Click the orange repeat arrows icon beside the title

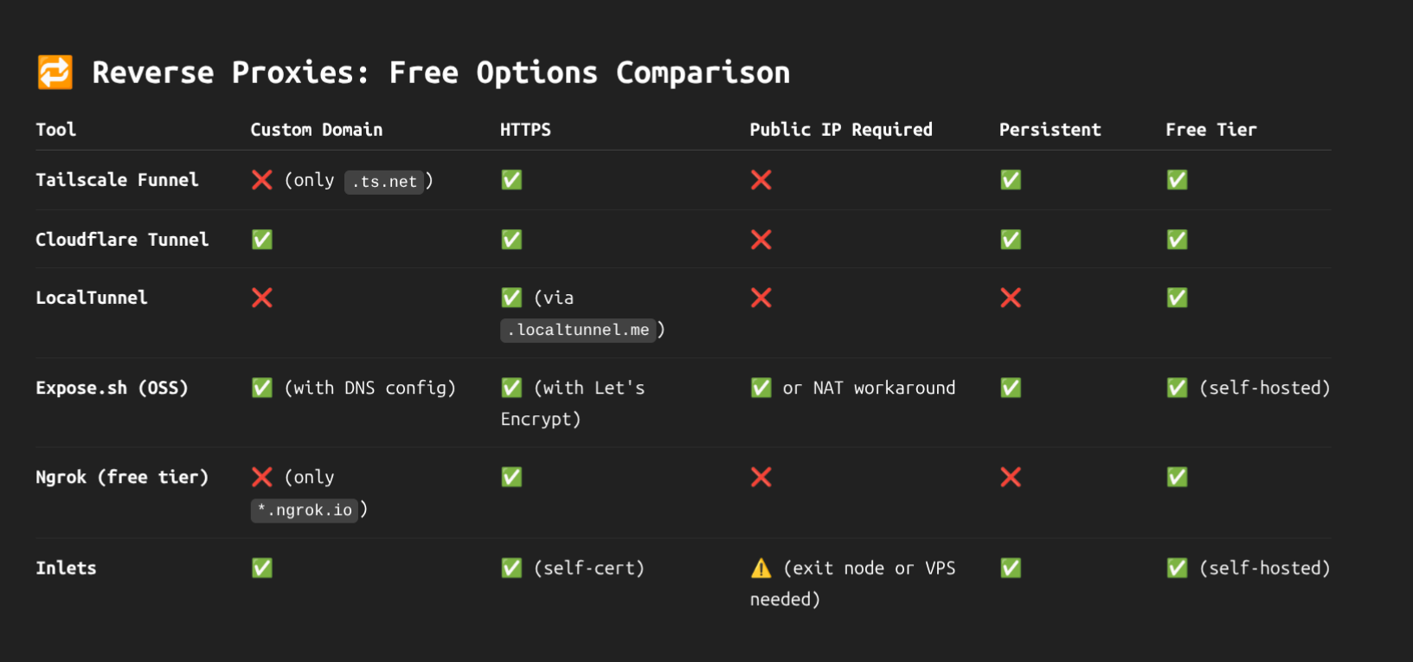(x=55, y=73)
